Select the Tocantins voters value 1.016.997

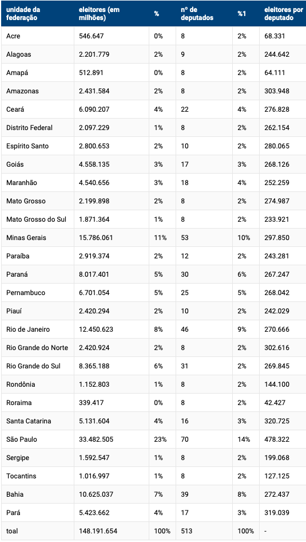94,476
